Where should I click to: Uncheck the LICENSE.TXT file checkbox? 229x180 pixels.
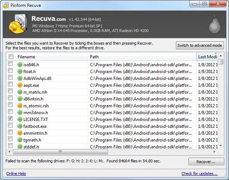pos(10,118)
